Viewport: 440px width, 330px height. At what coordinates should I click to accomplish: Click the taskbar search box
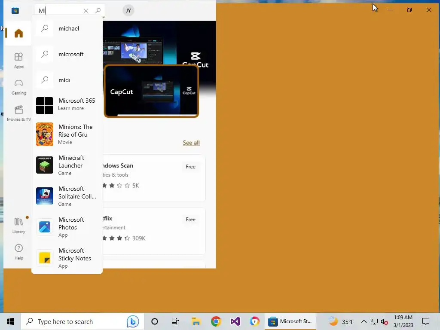(82, 321)
